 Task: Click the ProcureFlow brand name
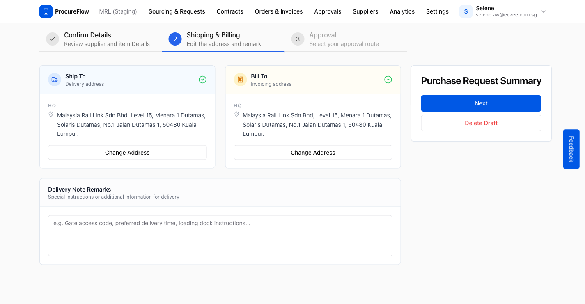[x=72, y=11]
